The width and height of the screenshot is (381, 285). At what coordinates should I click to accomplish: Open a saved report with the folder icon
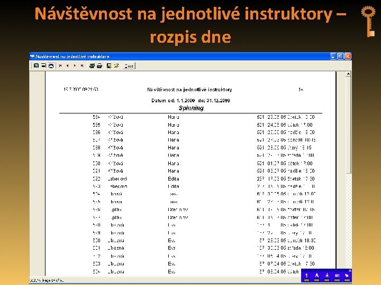click(x=116, y=65)
